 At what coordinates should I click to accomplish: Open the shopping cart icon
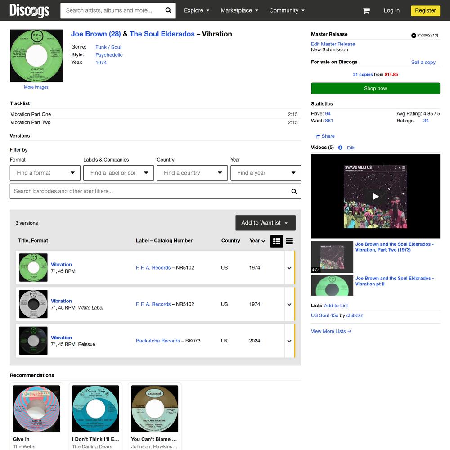pyautogui.click(x=366, y=11)
